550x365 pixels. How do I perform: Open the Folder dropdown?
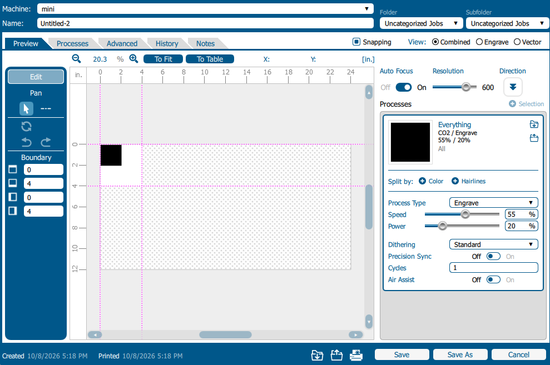421,23
